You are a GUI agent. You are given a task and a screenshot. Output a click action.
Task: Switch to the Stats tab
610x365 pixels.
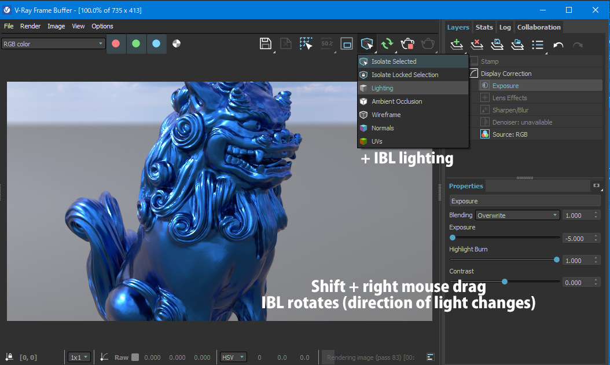[484, 27]
